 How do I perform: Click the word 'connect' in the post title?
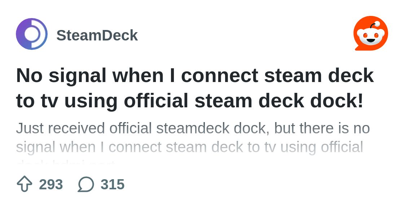(220, 76)
